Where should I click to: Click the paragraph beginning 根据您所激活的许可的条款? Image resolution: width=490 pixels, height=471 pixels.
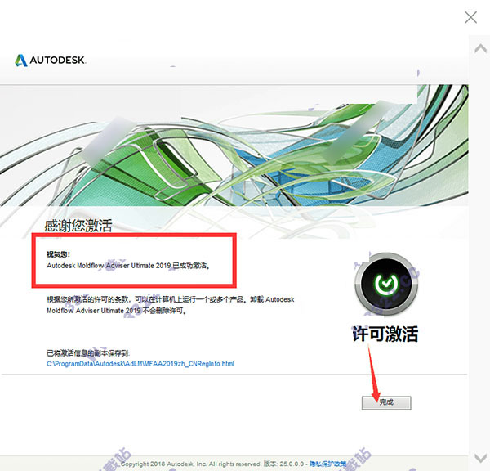(x=171, y=305)
